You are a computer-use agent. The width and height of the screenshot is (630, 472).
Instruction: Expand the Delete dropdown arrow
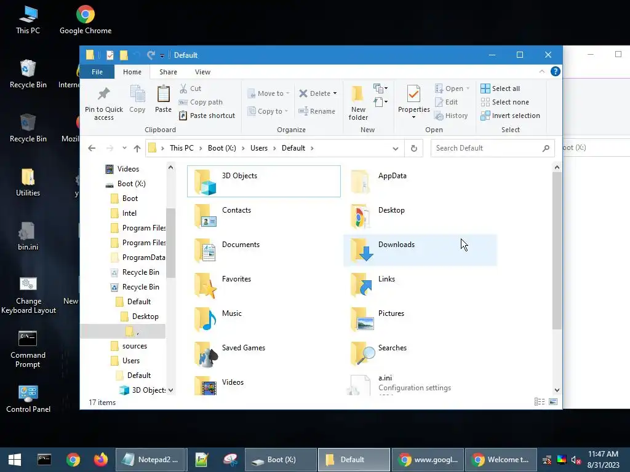coord(335,93)
